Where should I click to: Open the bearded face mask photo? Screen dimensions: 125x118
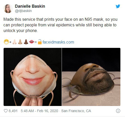pyautogui.click(x=91, y=77)
